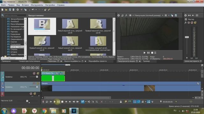The image size is (204, 114).
Task: Open the Вид menu
Action: [x=18, y=5]
